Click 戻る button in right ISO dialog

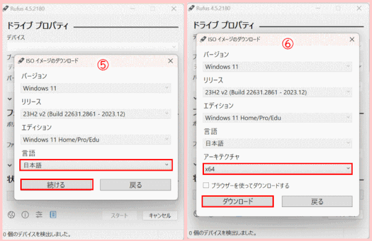317,202
